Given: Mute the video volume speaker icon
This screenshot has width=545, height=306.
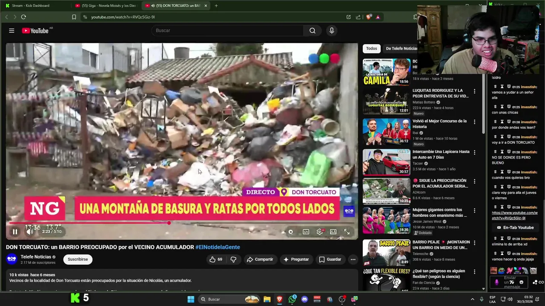Looking at the screenshot, I should click(29, 232).
